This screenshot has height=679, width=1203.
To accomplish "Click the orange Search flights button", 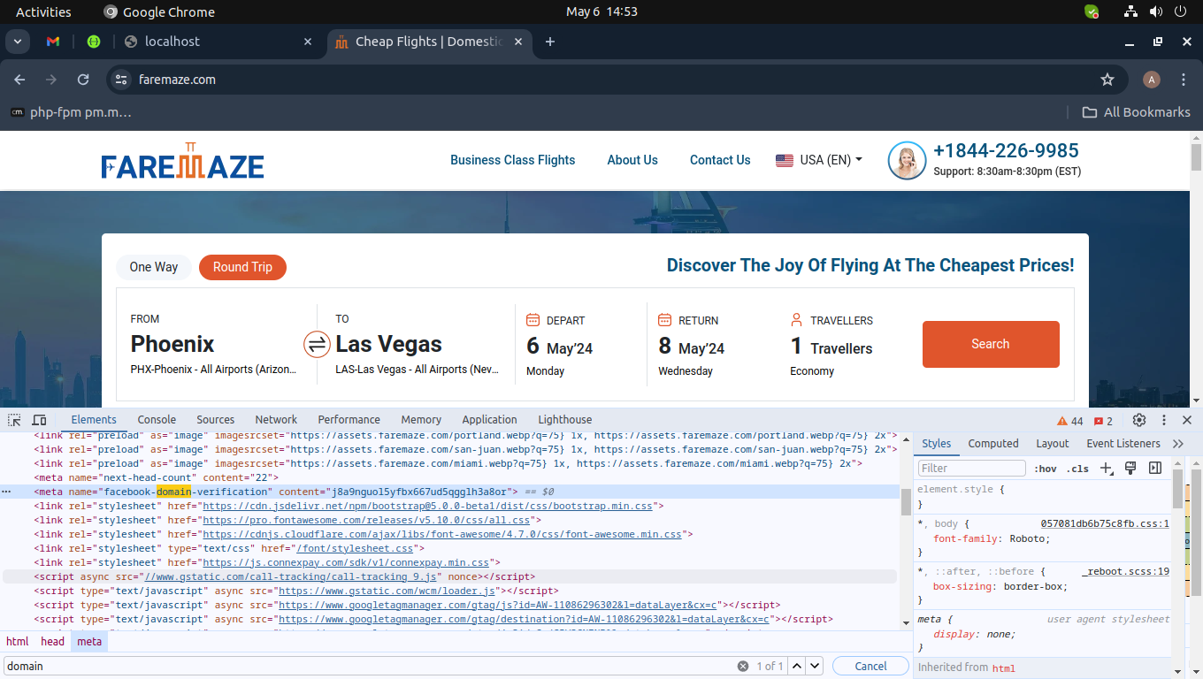I will [x=991, y=344].
